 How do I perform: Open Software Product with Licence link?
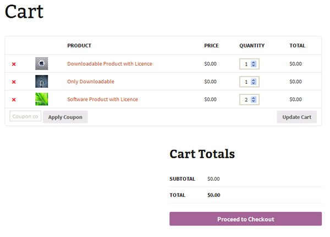(x=102, y=99)
